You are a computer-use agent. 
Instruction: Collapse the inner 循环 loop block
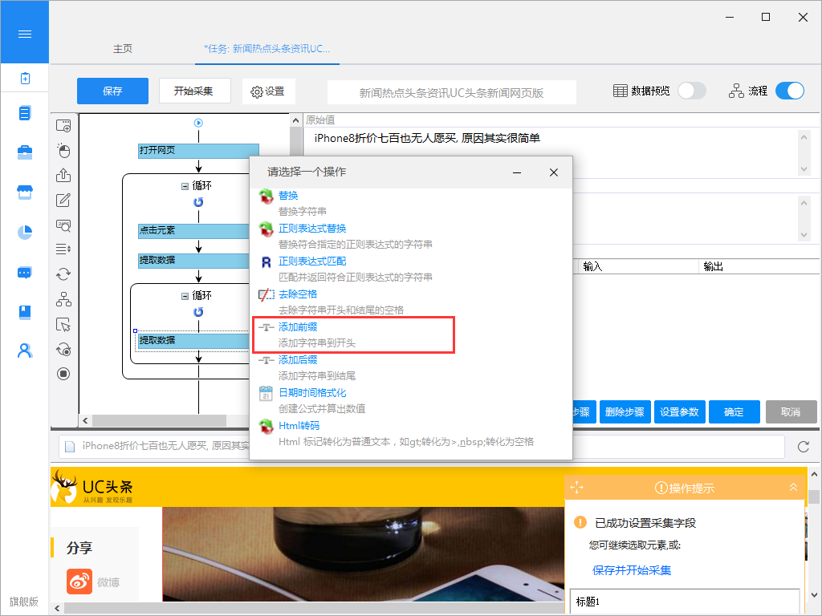tap(185, 296)
